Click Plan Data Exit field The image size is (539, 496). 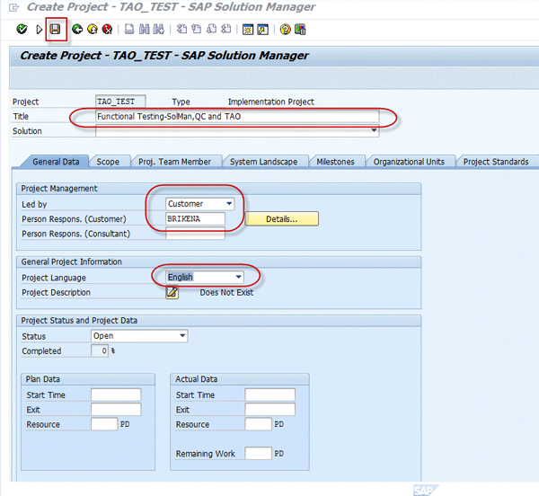[x=116, y=410]
